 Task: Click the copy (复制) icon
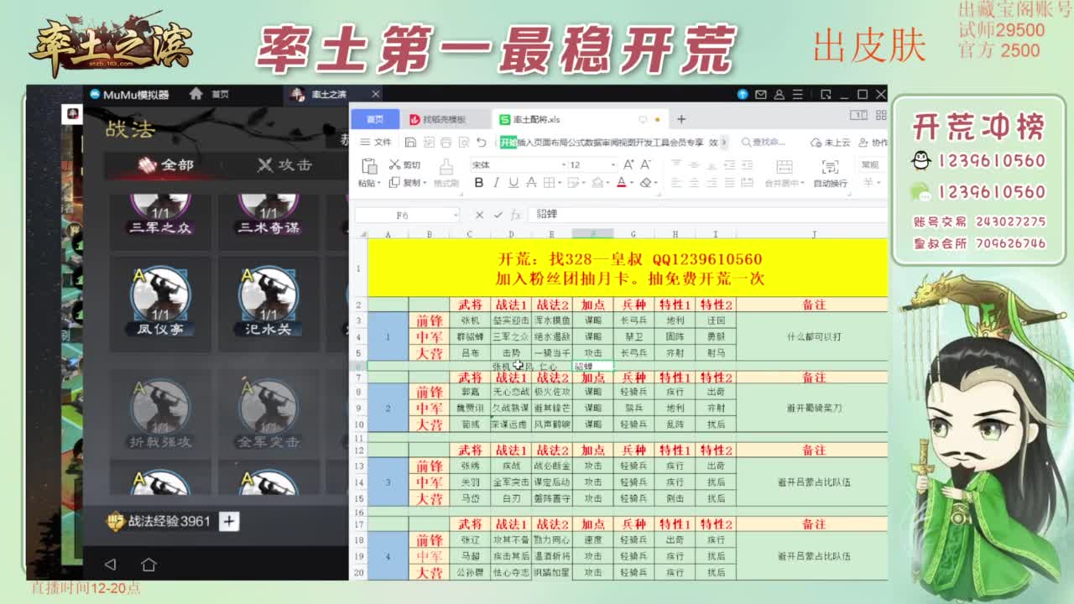pyautogui.click(x=394, y=182)
